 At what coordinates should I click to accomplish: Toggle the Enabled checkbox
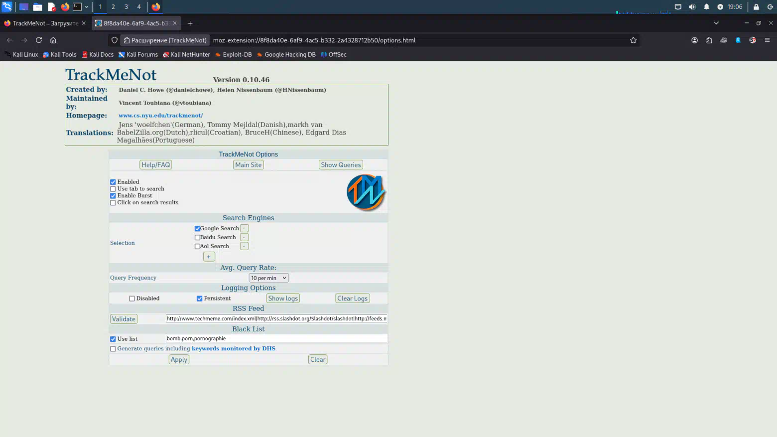113,182
